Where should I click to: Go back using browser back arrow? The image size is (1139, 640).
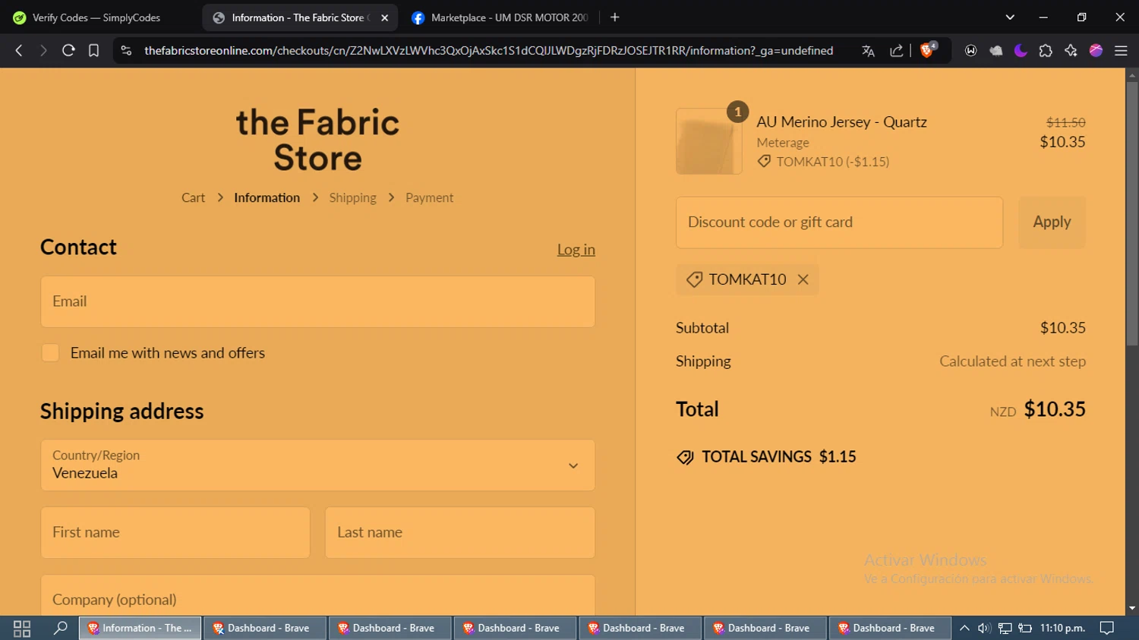[19, 51]
